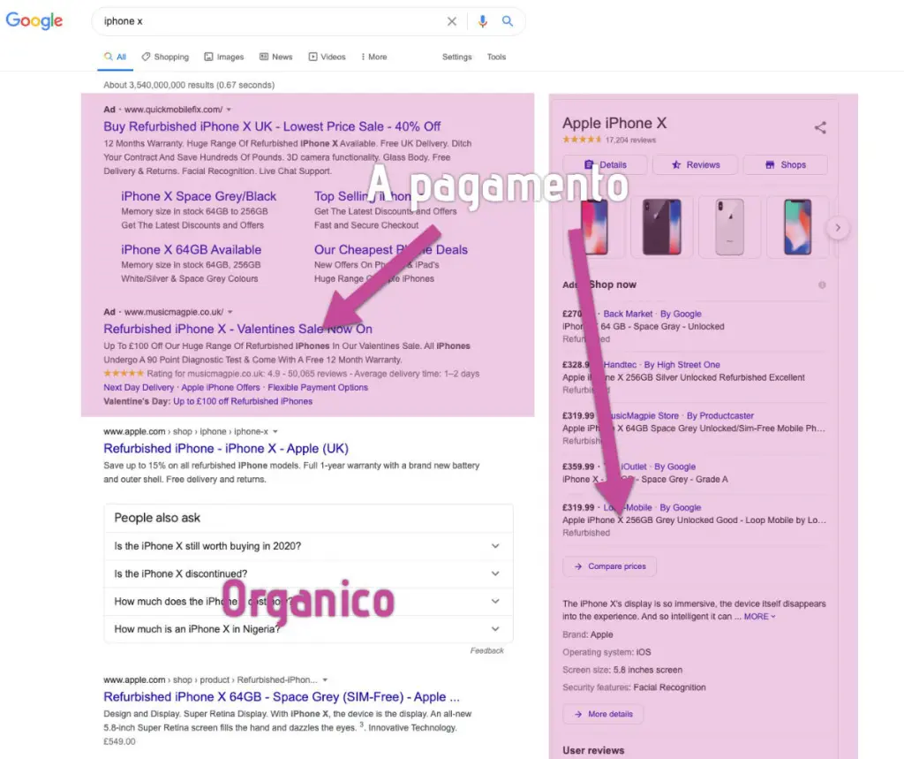Open the Videos tab
The height and width of the screenshot is (759, 904).
pos(328,57)
